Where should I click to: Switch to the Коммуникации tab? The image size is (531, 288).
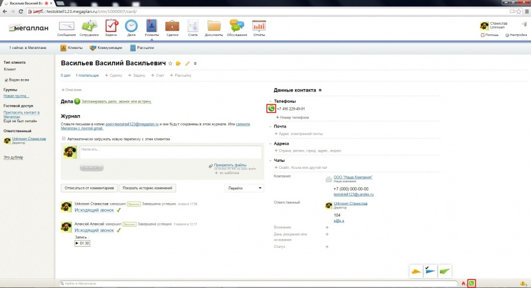pyautogui.click(x=106, y=48)
